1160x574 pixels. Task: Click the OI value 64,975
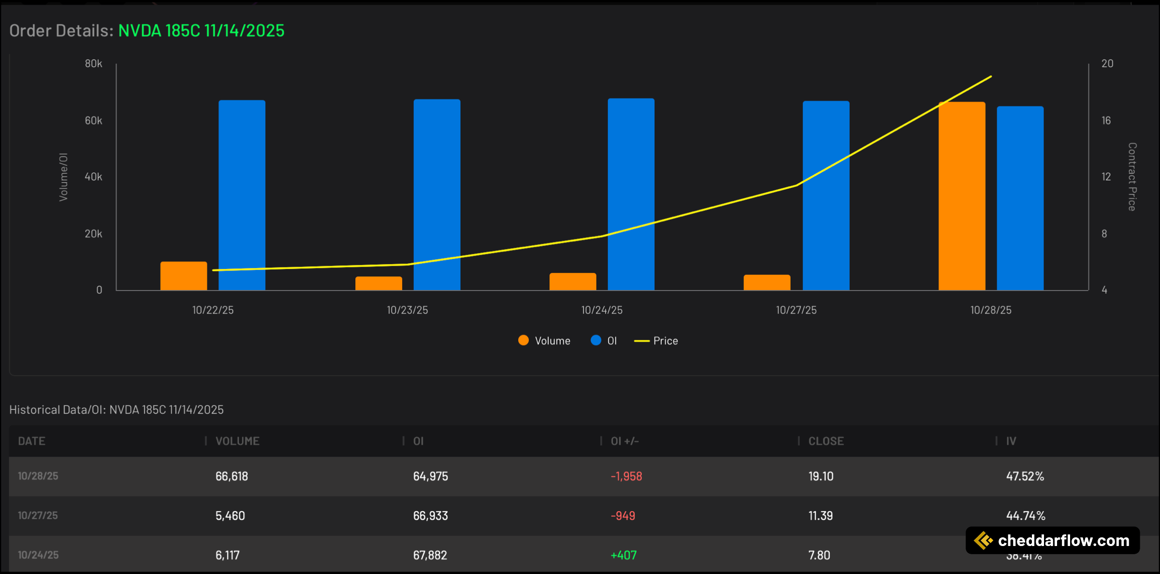coord(431,476)
